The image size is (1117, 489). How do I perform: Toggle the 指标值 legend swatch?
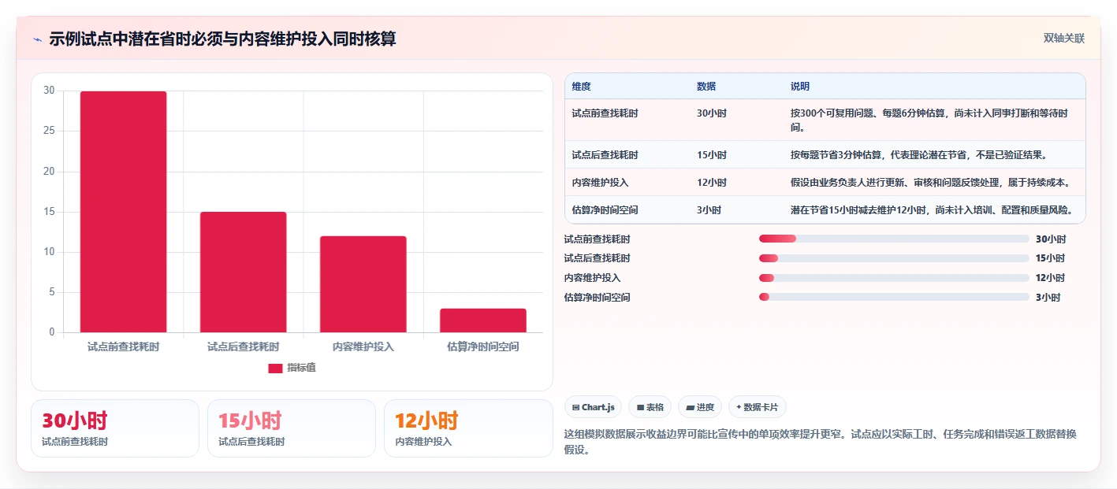[275, 368]
